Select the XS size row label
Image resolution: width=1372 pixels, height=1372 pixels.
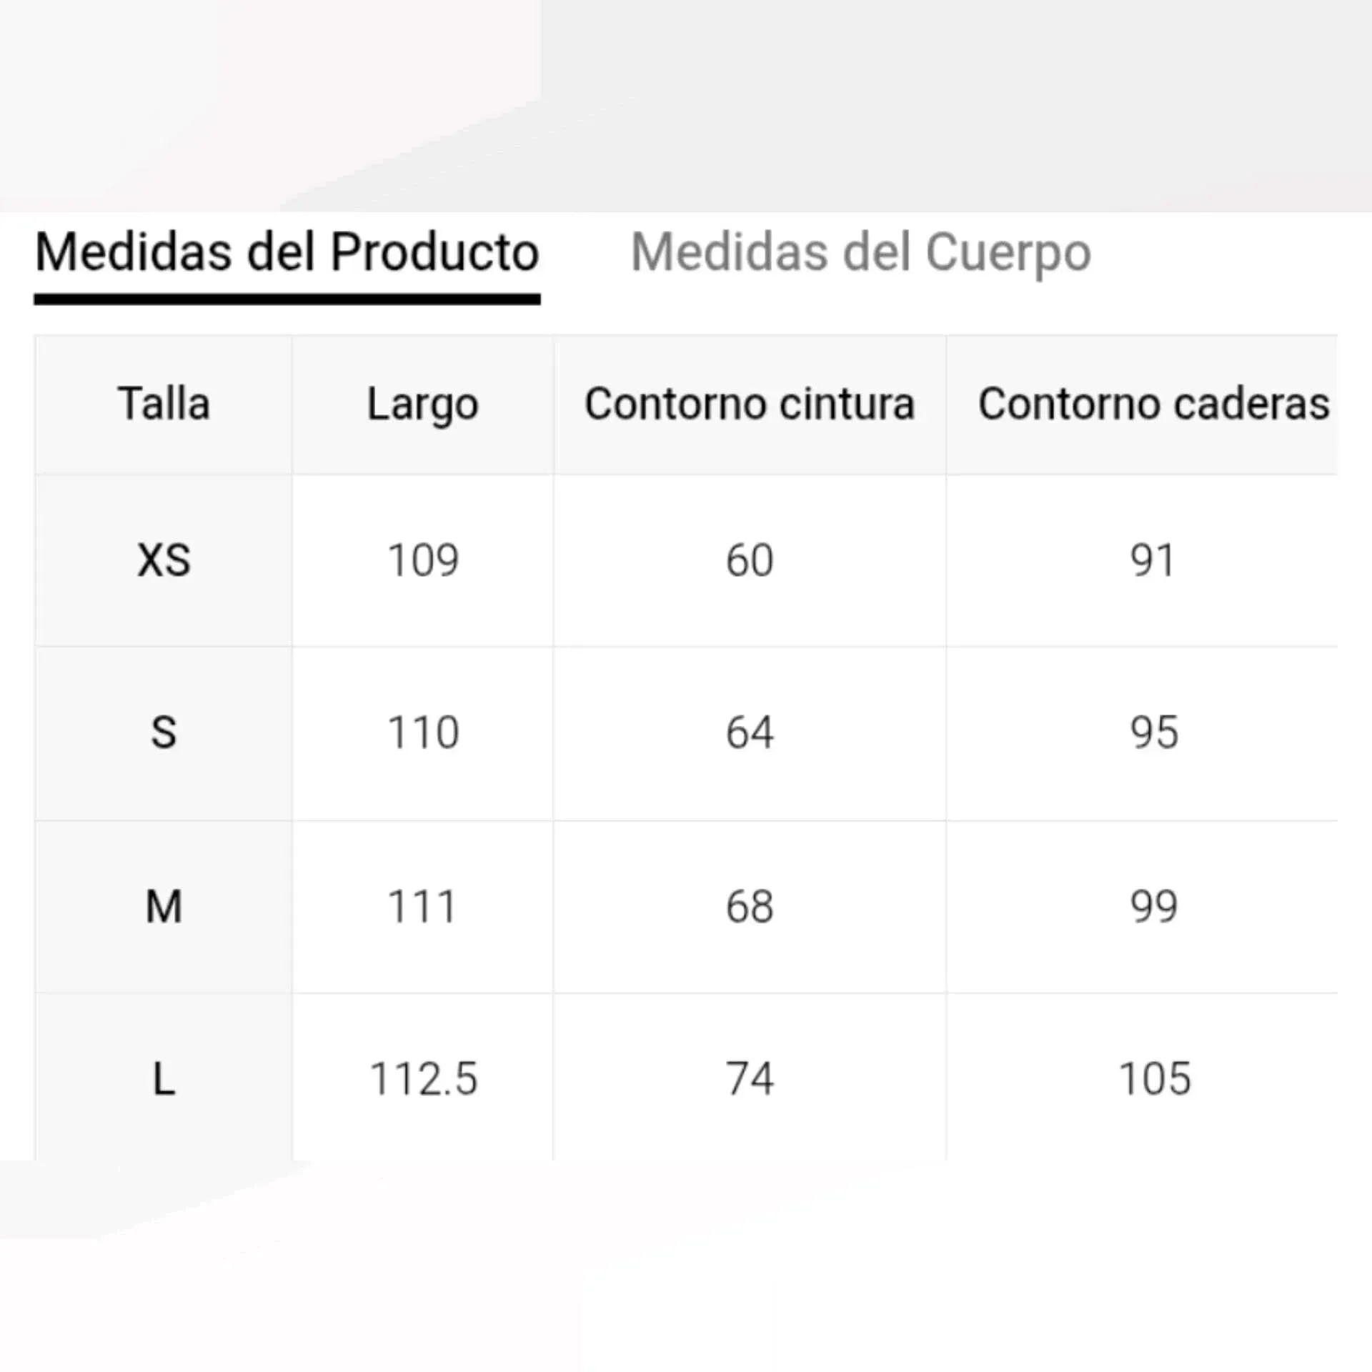[x=164, y=560]
